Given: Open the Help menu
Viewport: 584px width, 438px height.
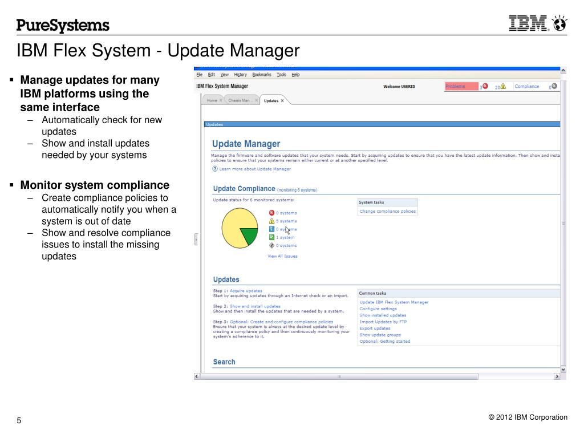Looking at the screenshot, I should click(295, 75).
